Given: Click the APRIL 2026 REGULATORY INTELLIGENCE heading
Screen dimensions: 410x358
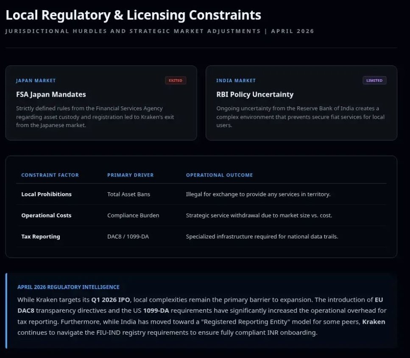Looking at the screenshot, I should 68,287.
